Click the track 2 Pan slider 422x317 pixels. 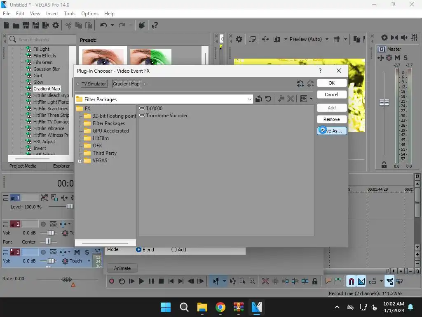click(x=48, y=241)
